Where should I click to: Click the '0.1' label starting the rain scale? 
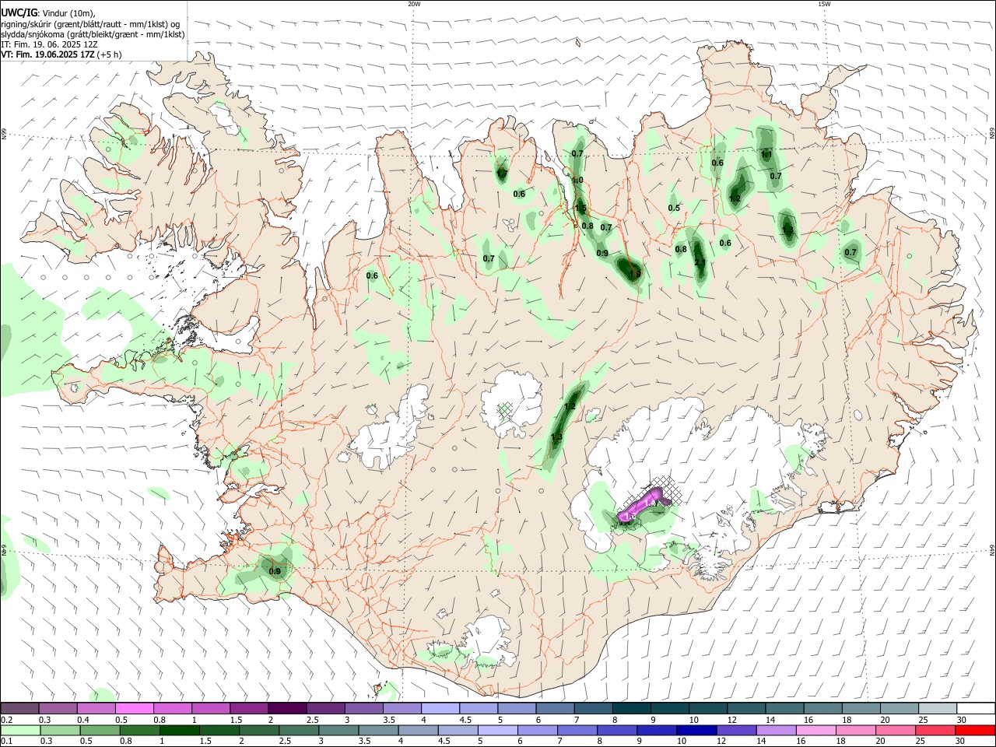[x=7, y=742]
